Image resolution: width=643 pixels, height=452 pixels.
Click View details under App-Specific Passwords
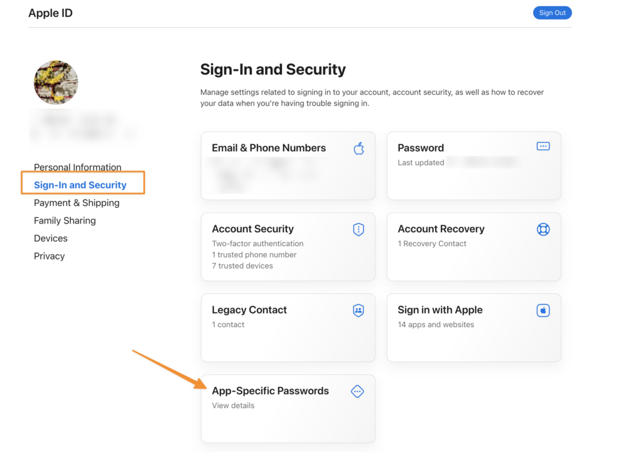tap(233, 406)
